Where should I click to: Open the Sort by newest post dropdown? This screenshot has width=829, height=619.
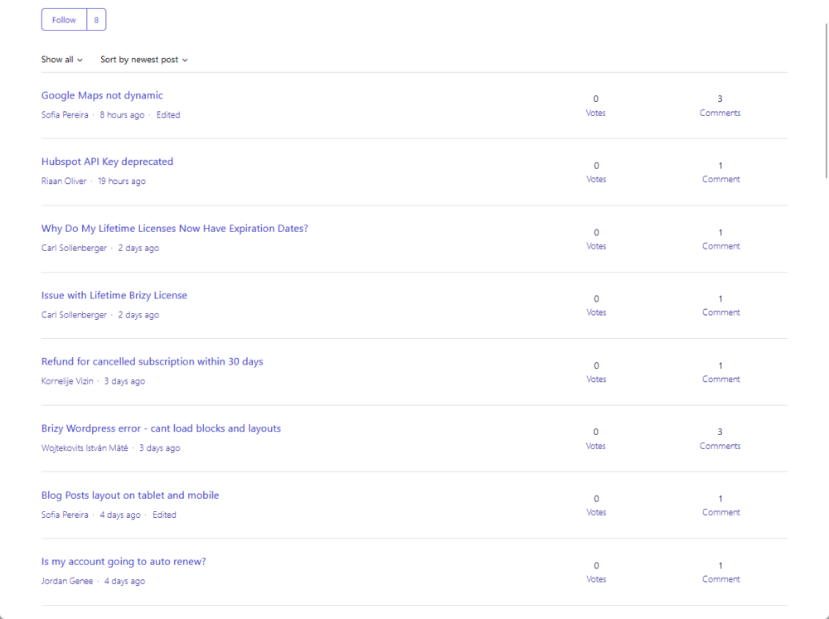(x=144, y=60)
